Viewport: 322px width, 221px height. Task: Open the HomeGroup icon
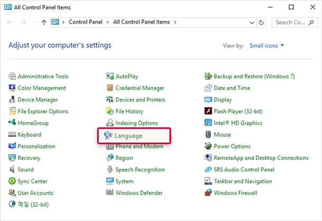pos(12,123)
